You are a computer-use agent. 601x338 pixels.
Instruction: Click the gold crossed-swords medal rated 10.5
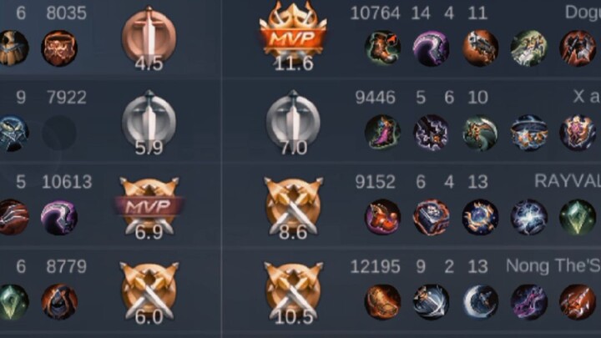293,293
